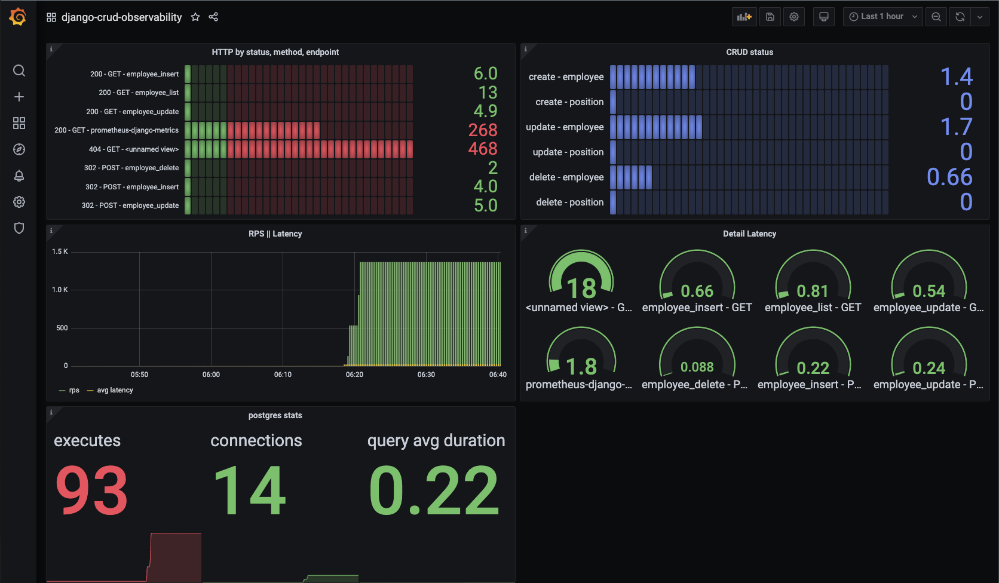
Task: Open the Create plus menu in sidebar
Action: tap(19, 97)
